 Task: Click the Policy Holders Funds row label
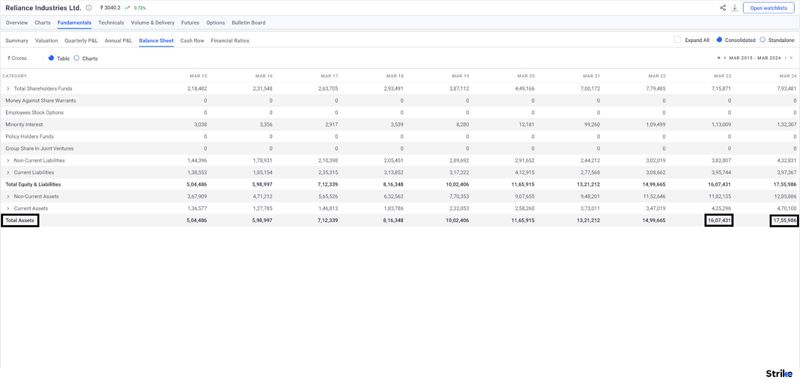29,136
